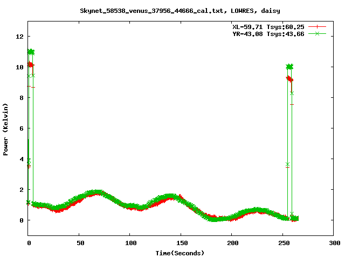Click the legend entry XL-59.71 Tsys:60.25
The image size is (345, 258).
[x=268, y=27]
